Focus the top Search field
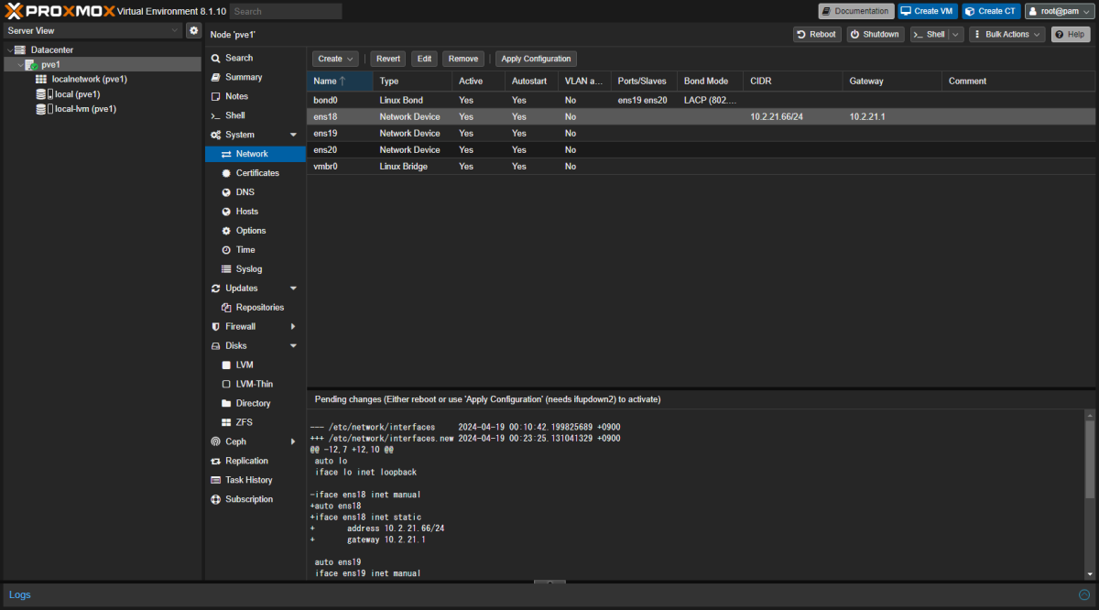1099x610 pixels. click(x=286, y=11)
